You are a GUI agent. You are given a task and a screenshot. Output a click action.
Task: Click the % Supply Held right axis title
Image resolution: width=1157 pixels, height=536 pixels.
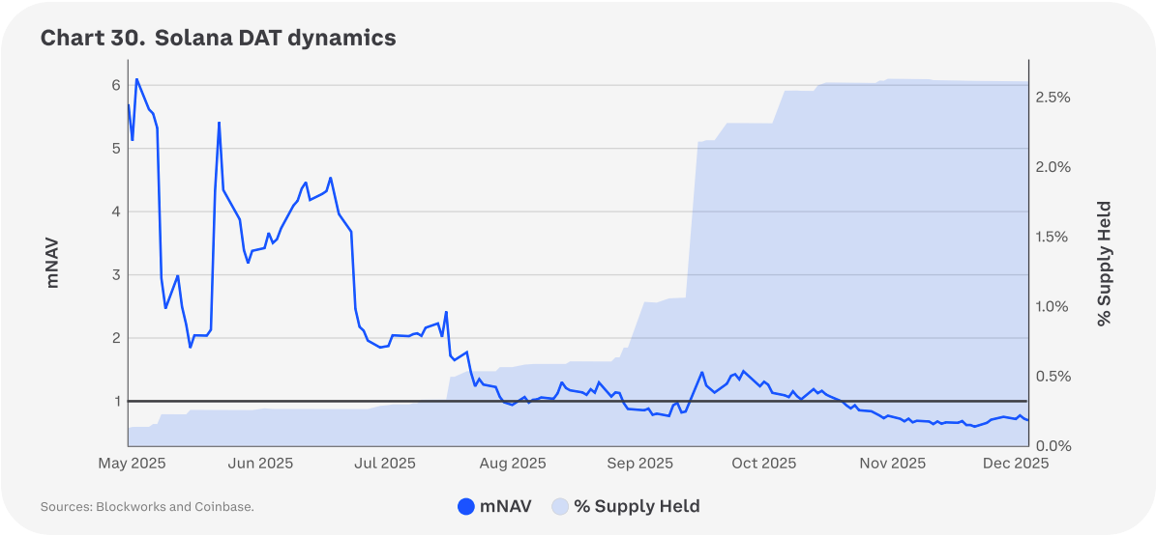pyautogui.click(x=1104, y=263)
